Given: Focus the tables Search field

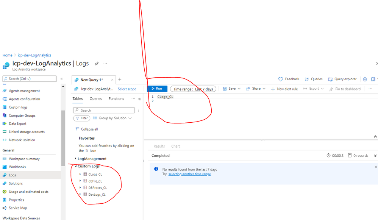Looking at the screenshot, I should pos(104,110).
